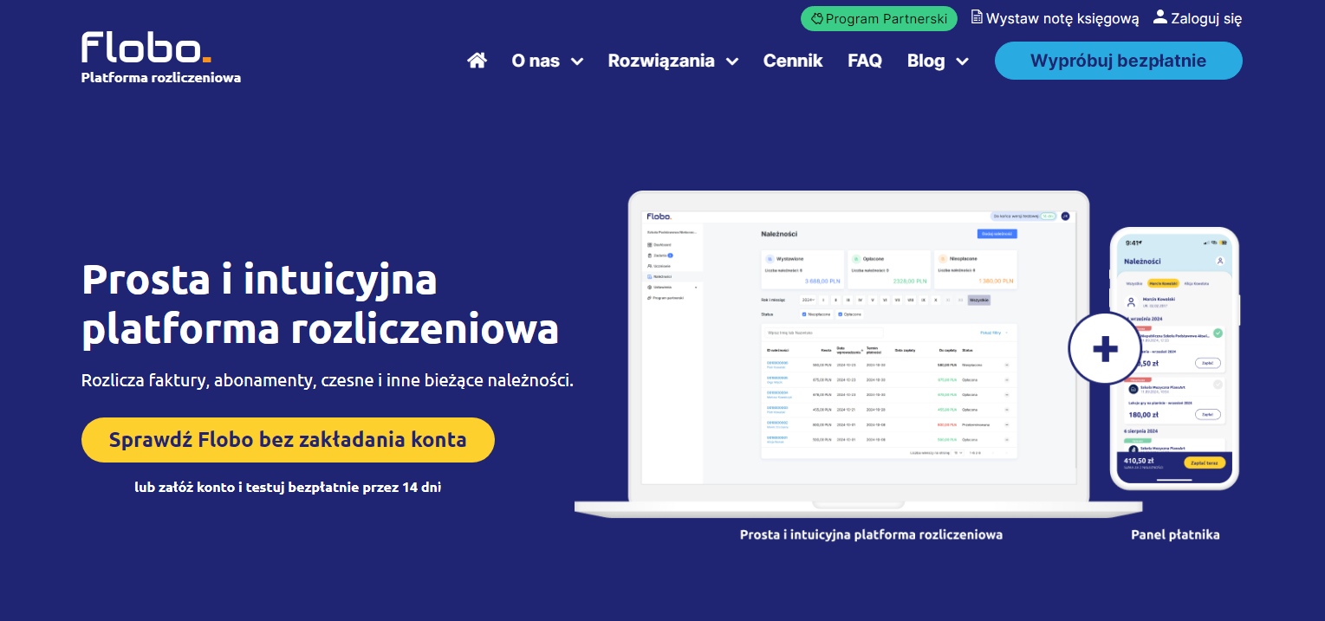
Task: Click the handshake icon in Program Partnerski
Action: (816, 18)
